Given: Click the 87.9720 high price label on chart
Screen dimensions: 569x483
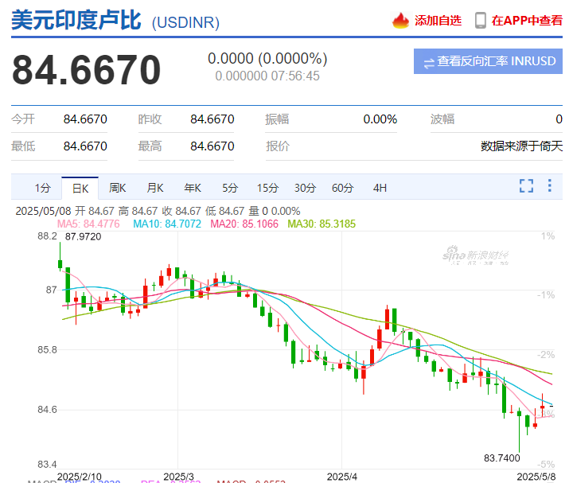Looking at the screenshot, I should click(83, 236).
